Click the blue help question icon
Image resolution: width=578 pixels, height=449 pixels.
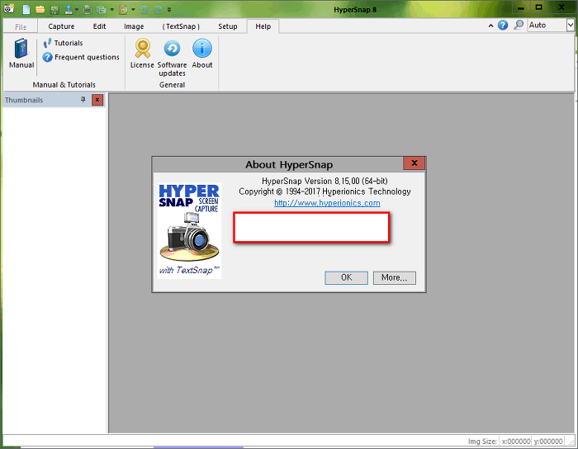[x=503, y=25]
